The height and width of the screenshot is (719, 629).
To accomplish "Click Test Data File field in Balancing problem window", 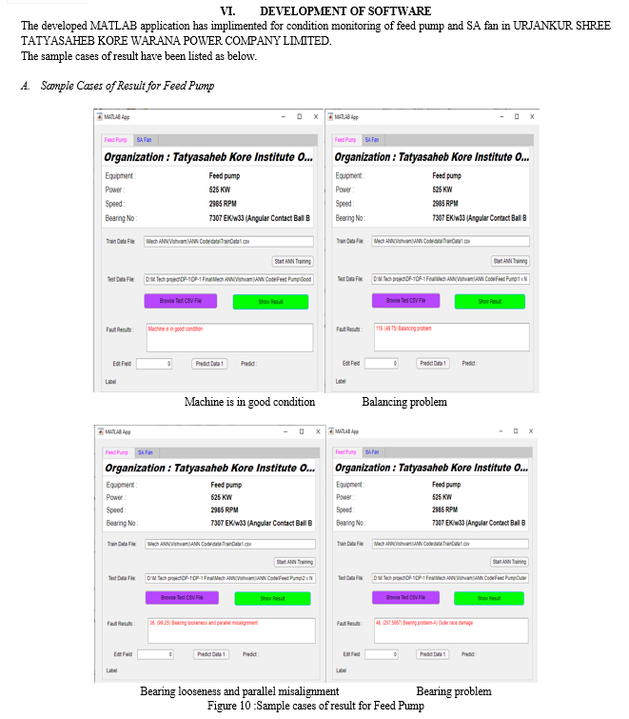I will tap(451, 279).
